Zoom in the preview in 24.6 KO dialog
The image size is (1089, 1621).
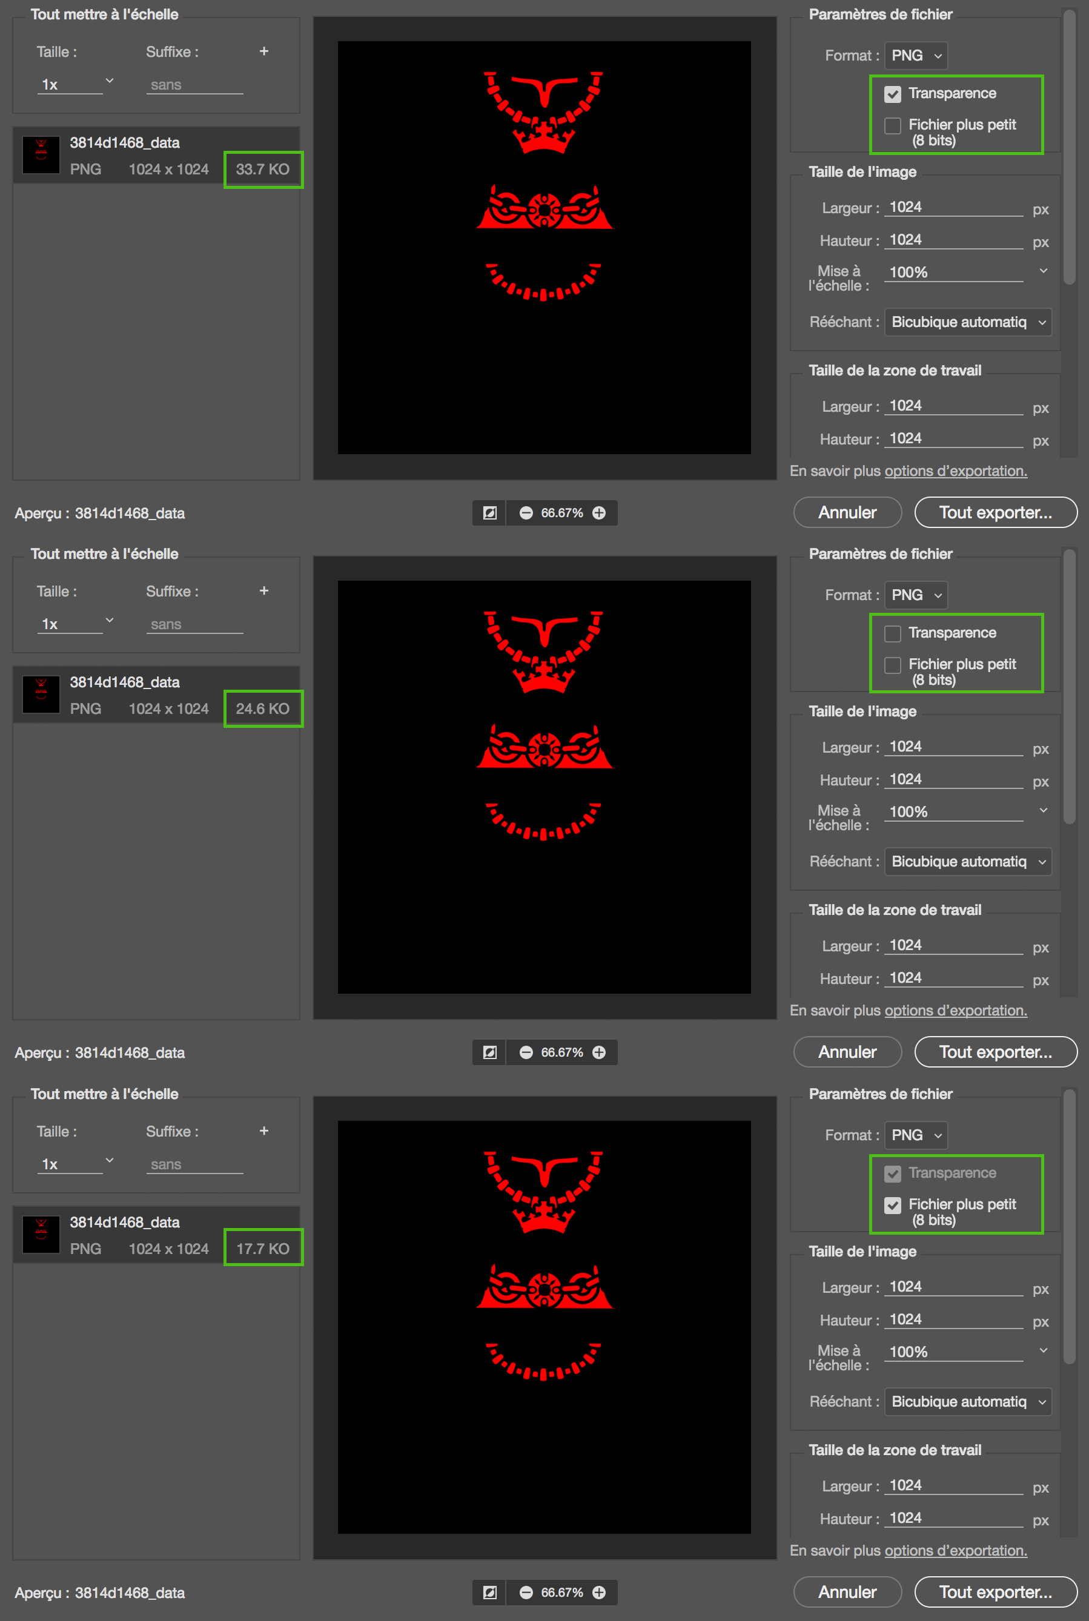point(598,1052)
